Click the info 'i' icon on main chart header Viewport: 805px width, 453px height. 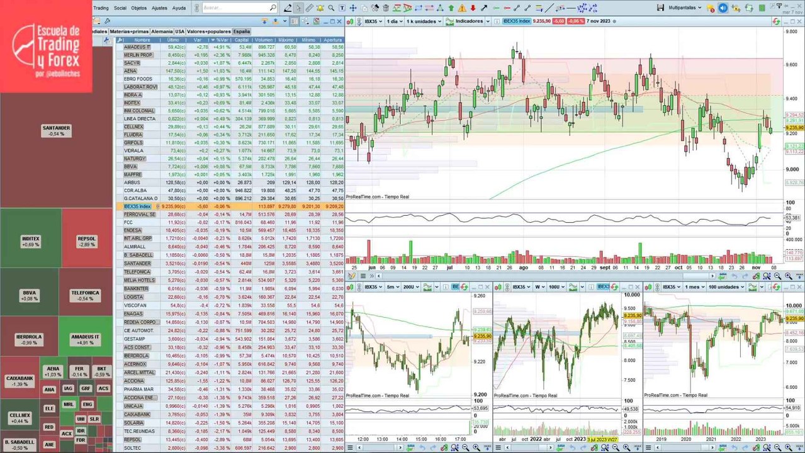[x=497, y=21]
